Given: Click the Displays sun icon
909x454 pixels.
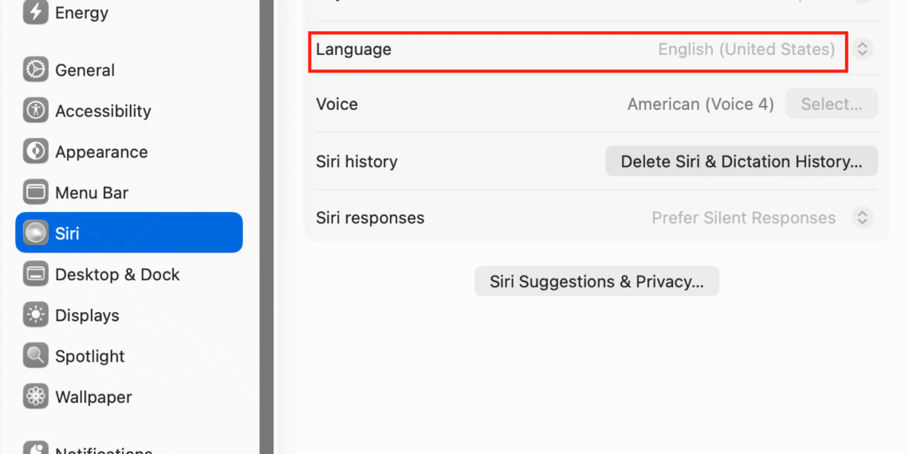Looking at the screenshot, I should 35,315.
